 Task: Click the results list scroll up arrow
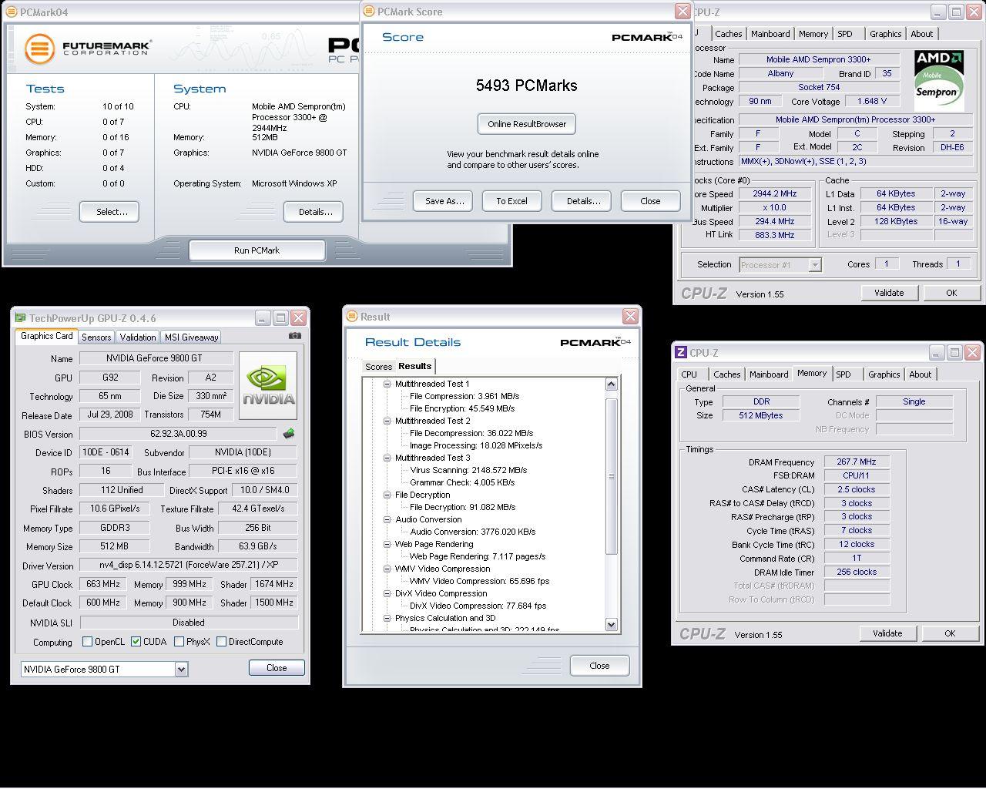pyautogui.click(x=612, y=384)
